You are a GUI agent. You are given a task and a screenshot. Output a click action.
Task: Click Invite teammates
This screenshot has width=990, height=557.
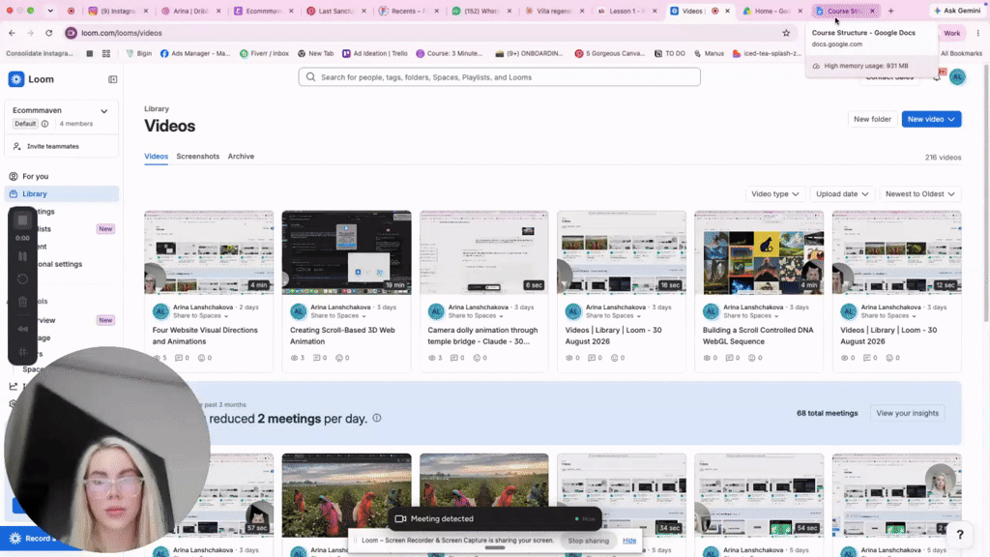tap(53, 147)
